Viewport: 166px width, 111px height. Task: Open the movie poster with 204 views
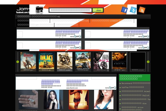click(x=28, y=62)
